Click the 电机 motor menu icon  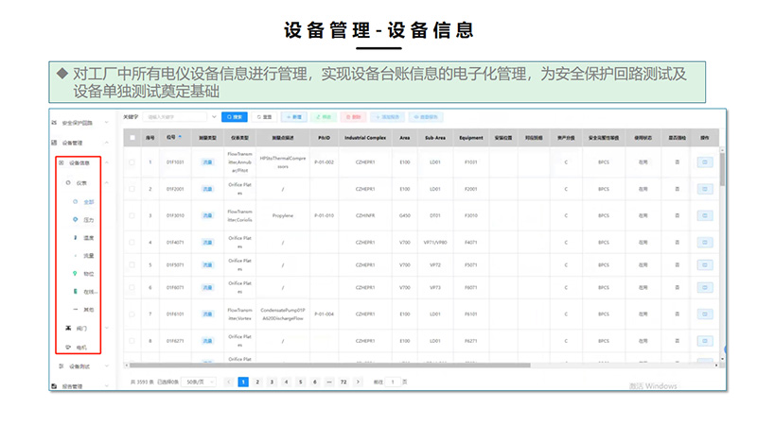(x=68, y=347)
